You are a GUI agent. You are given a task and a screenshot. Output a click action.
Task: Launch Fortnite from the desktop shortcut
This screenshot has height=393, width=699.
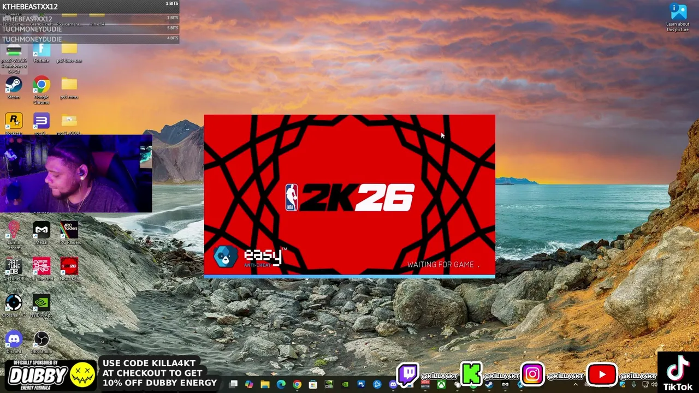[x=42, y=51]
